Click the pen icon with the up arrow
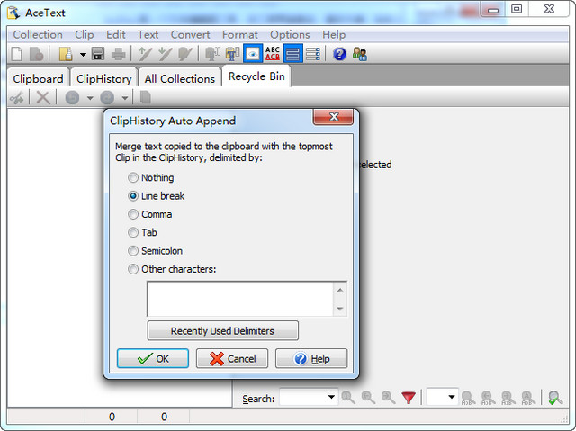 point(145,54)
